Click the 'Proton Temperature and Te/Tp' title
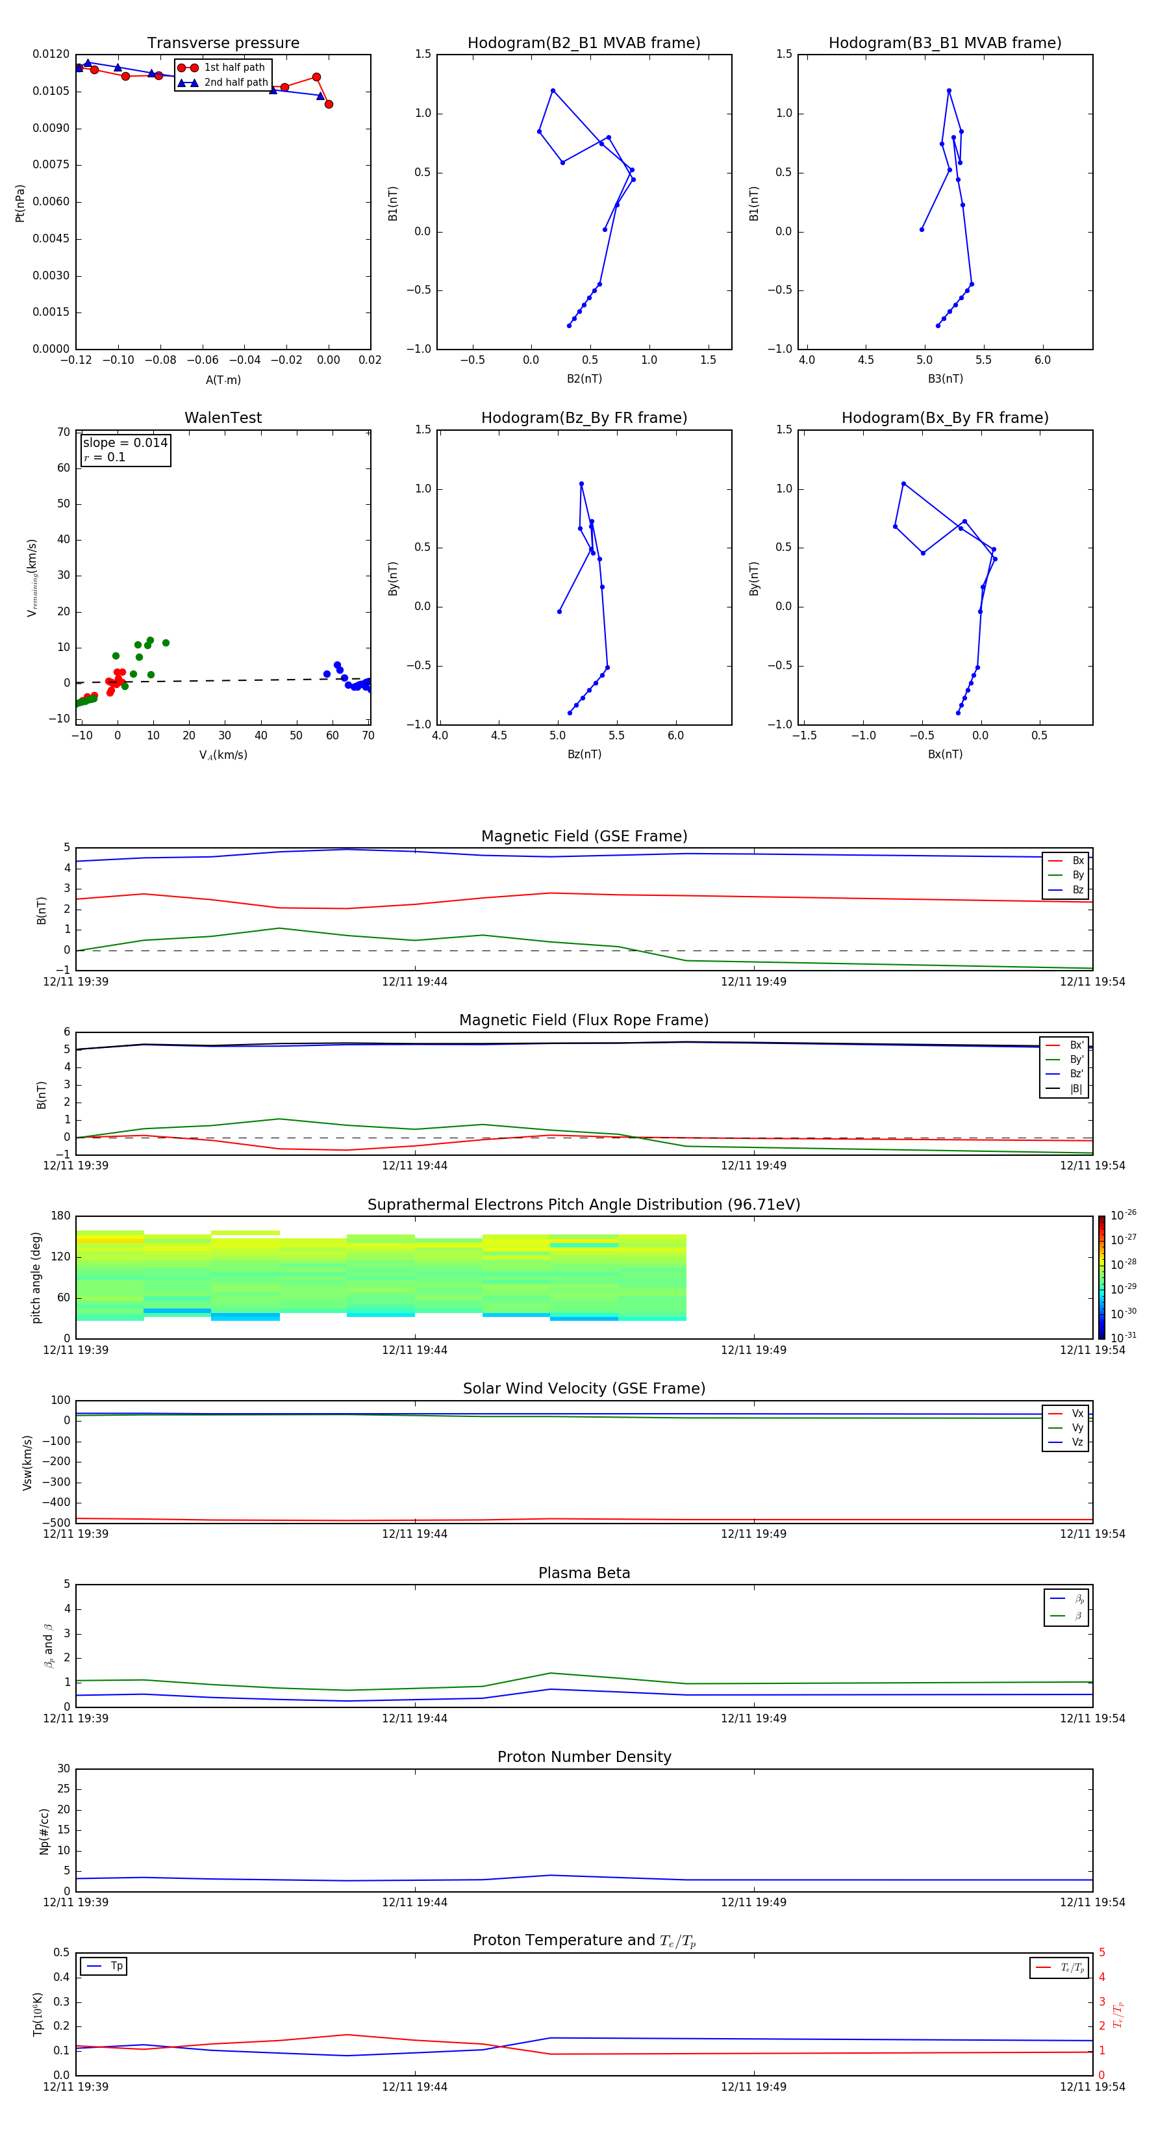Screen dimensions: 1169x2144 tap(584, 1941)
